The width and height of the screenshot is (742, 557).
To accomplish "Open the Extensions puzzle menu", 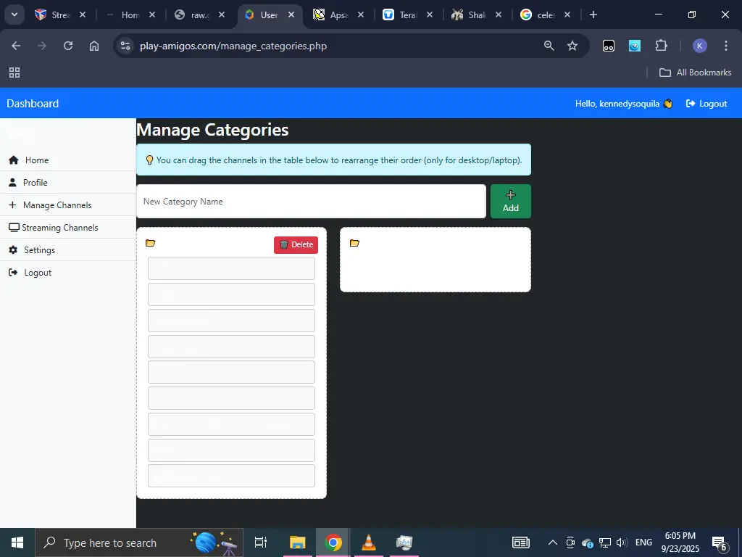I will (x=661, y=46).
